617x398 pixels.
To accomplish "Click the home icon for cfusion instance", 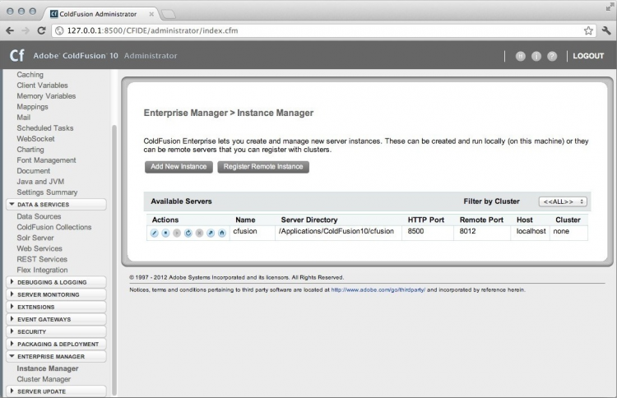I will (x=222, y=234).
